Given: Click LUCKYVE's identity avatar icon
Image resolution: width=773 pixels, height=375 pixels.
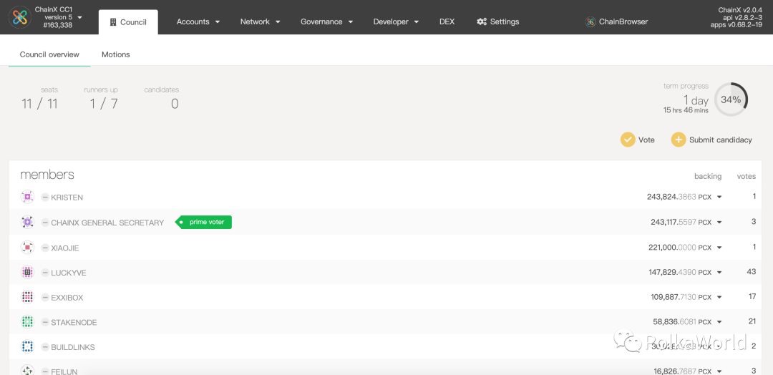Looking at the screenshot, I should point(27,273).
